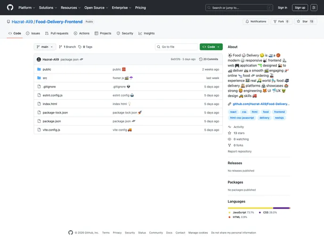Fork the repository

tap(281, 21)
